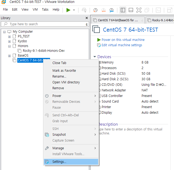Image resolution: width=174 pixels, height=170 pixels.
Task: Toggle the library sidebar view icon
Action: point(123,10)
